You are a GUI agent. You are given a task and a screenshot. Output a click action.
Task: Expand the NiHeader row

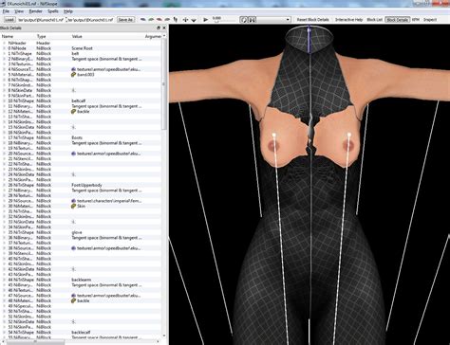(x=4, y=43)
